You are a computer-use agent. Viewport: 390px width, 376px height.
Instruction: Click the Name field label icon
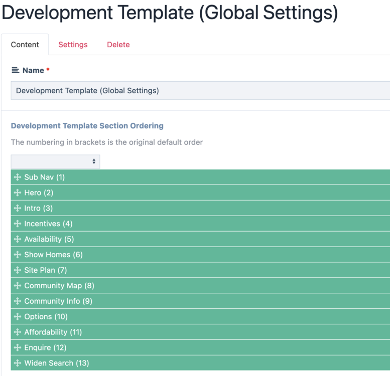pyautogui.click(x=16, y=71)
